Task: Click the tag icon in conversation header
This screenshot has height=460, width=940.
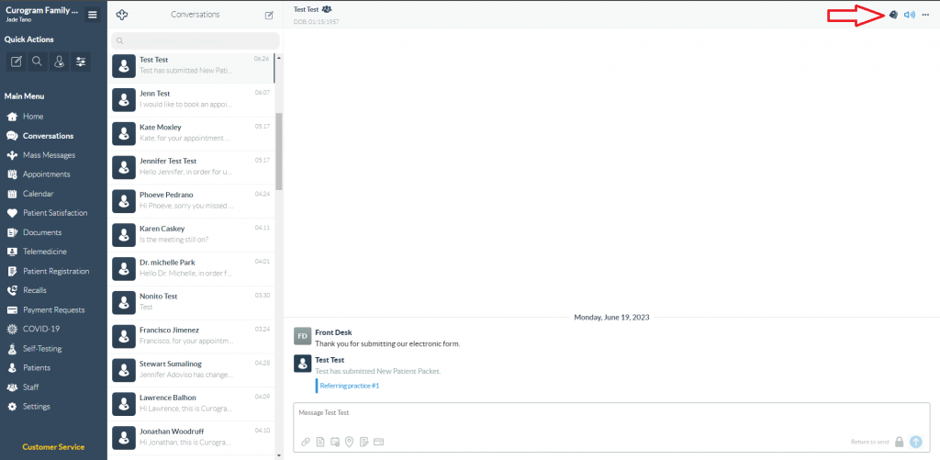Action: [x=893, y=15]
